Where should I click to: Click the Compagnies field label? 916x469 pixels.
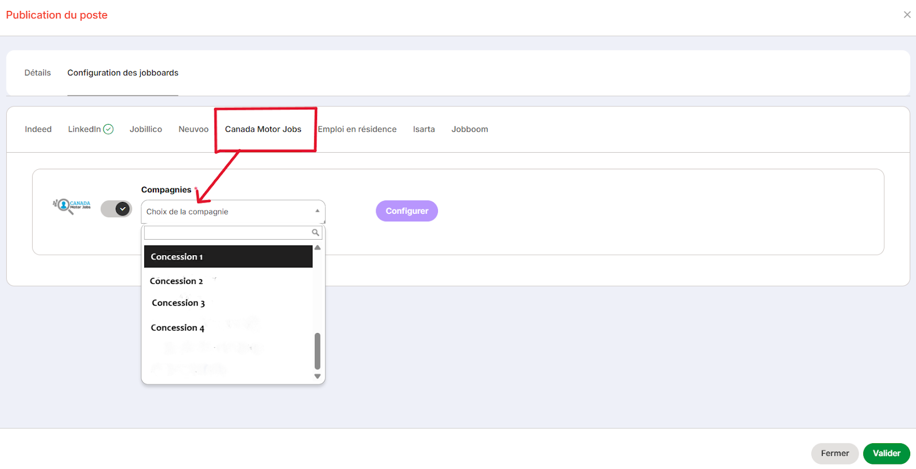click(x=166, y=190)
